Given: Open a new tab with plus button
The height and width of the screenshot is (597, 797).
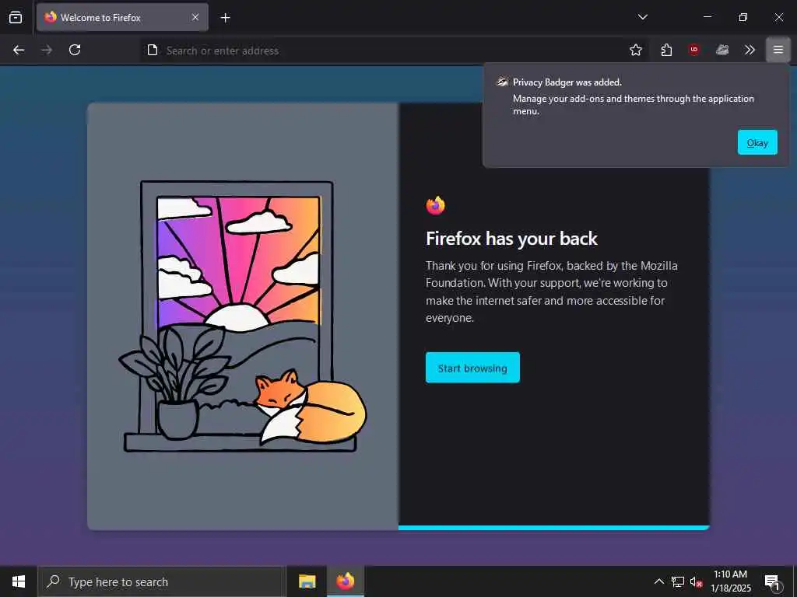Looking at the screenshot, I should pos(225,18).
